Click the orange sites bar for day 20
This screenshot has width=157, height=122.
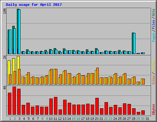(x=98, y=76)
